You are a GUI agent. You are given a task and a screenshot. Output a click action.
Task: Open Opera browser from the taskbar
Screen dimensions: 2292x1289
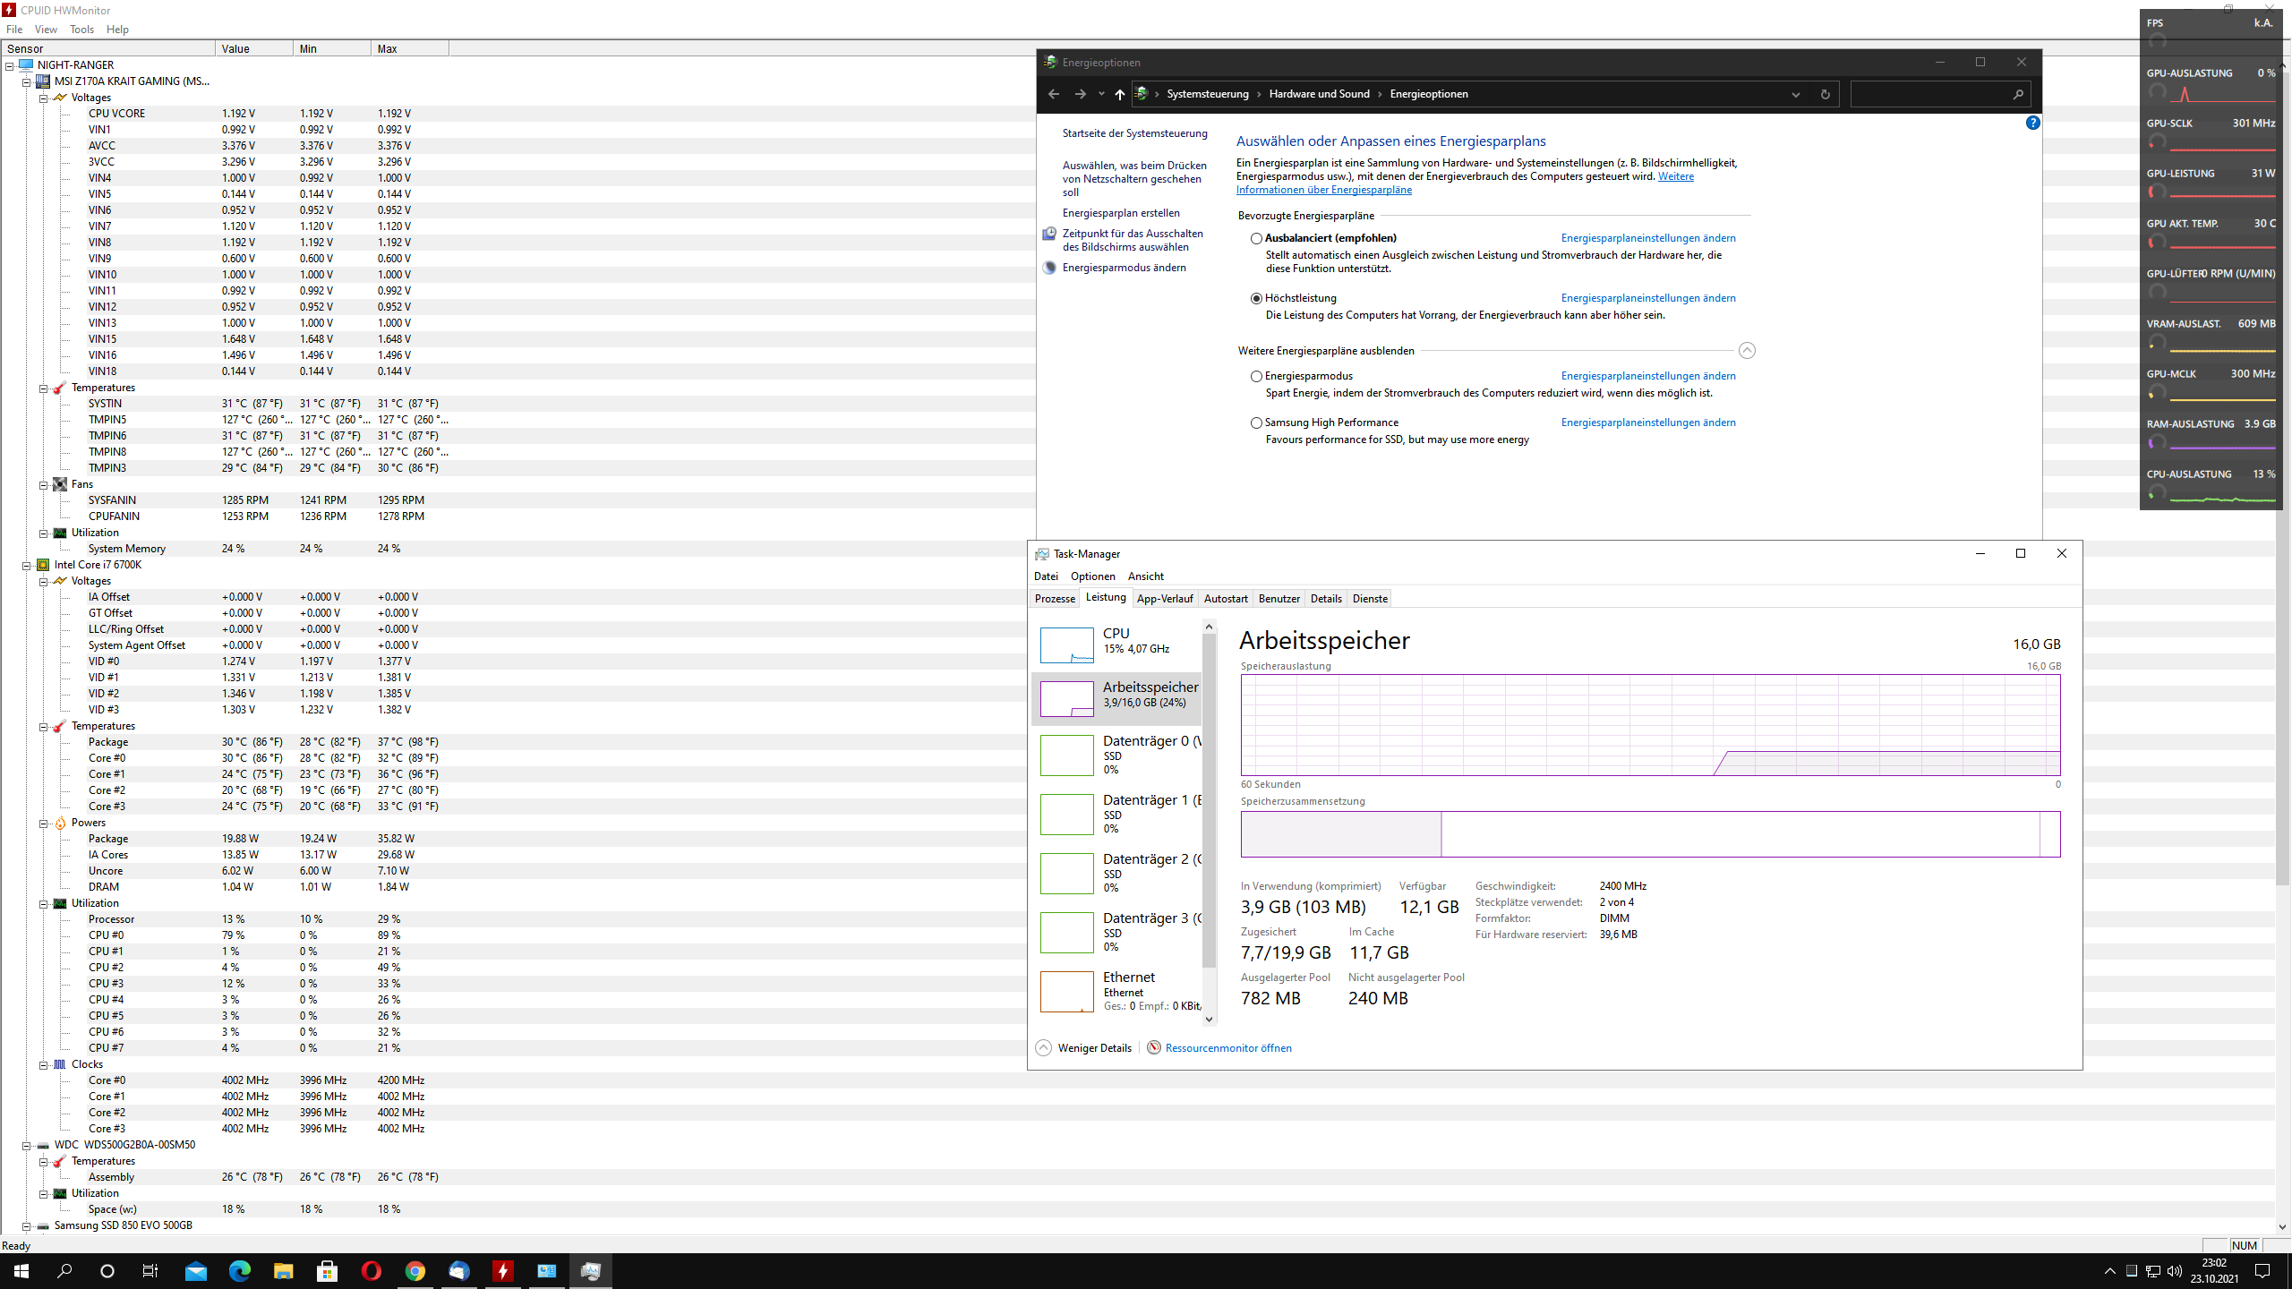pos(371,1270)
